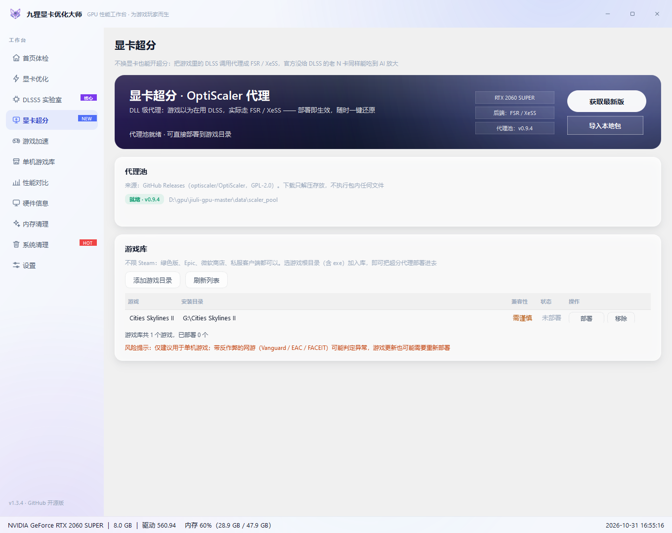The height and width of the screenshot is (533, 672).
Task: Click the 安装目录 column header
Action: (x=192, y=302)
